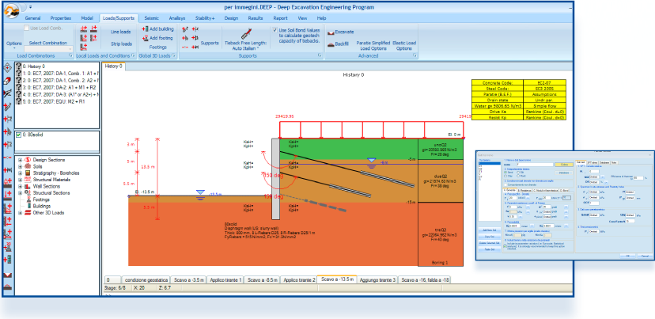Expand the Soils tree node
The height and width of the screenshot is (319, 655).
20,166
